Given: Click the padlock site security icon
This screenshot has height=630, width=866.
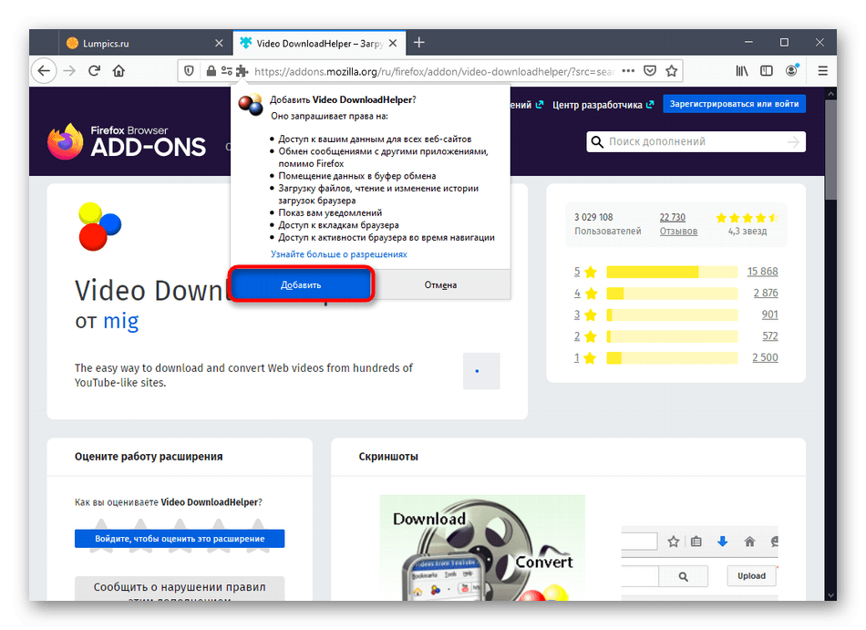Looking at the screenshot, I should tap(211, 71).
